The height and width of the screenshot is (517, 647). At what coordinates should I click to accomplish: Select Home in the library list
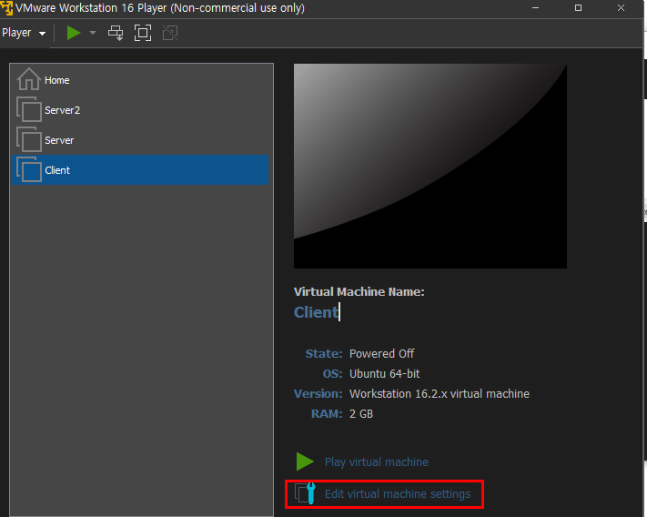(x=140, y=79)
